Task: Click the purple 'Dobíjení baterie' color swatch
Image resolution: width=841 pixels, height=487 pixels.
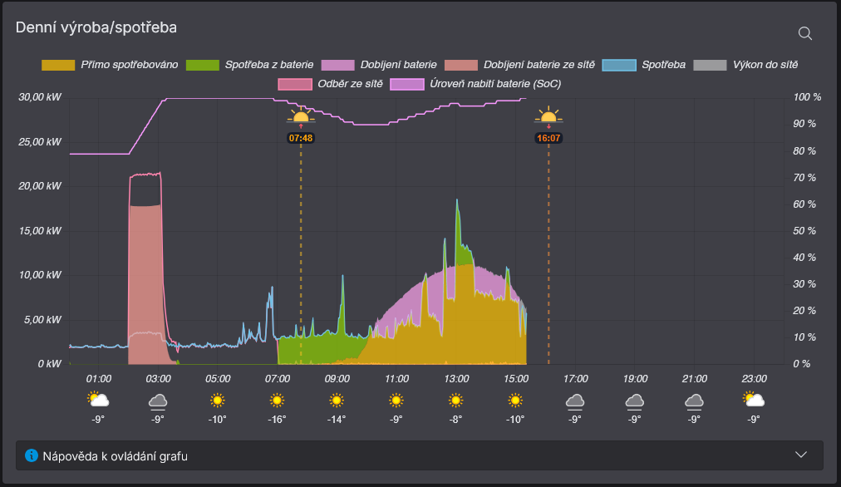Action: (x=337, y=64)
